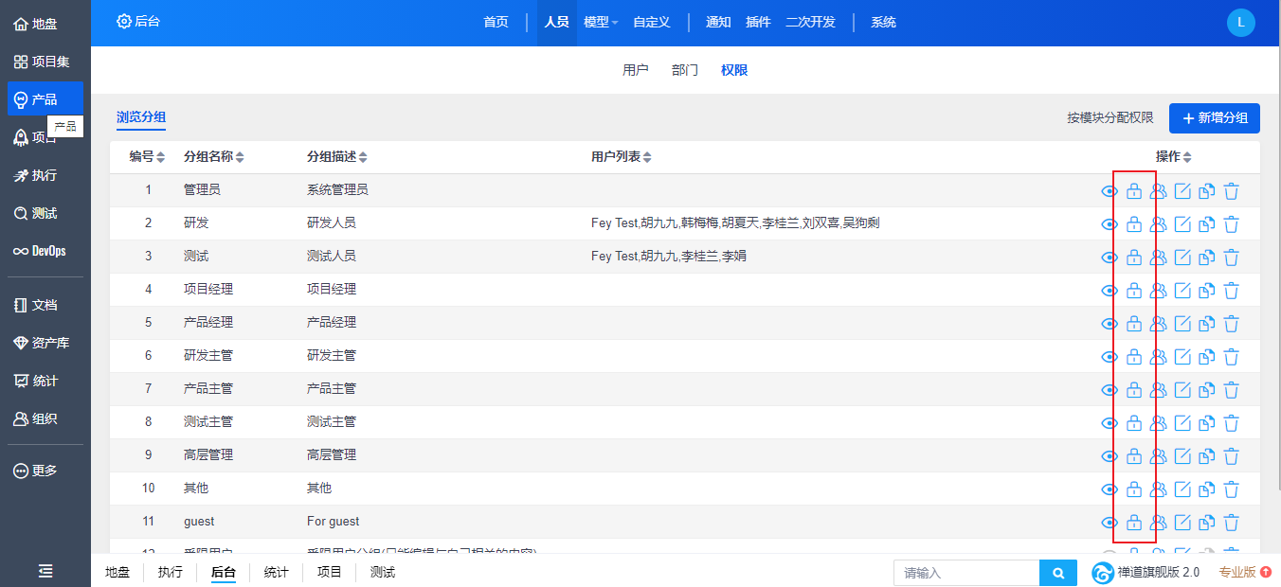Click the collapse sidebar icon at bottom left

[45, 571]
